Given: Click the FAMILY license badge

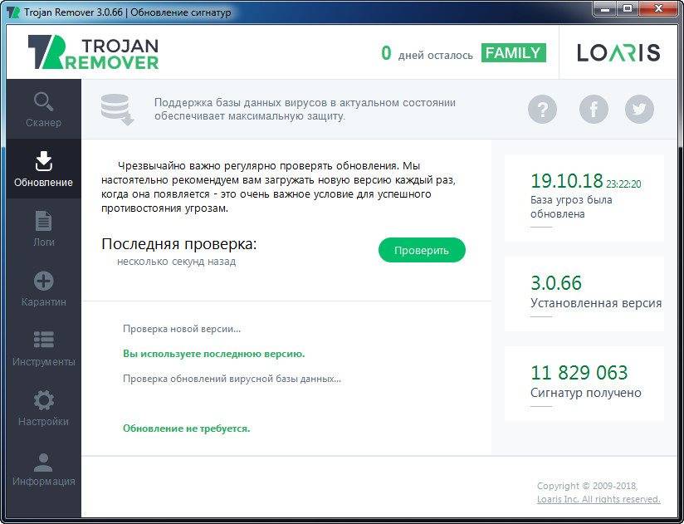Looking at the screenshot, I should [514, 53].
